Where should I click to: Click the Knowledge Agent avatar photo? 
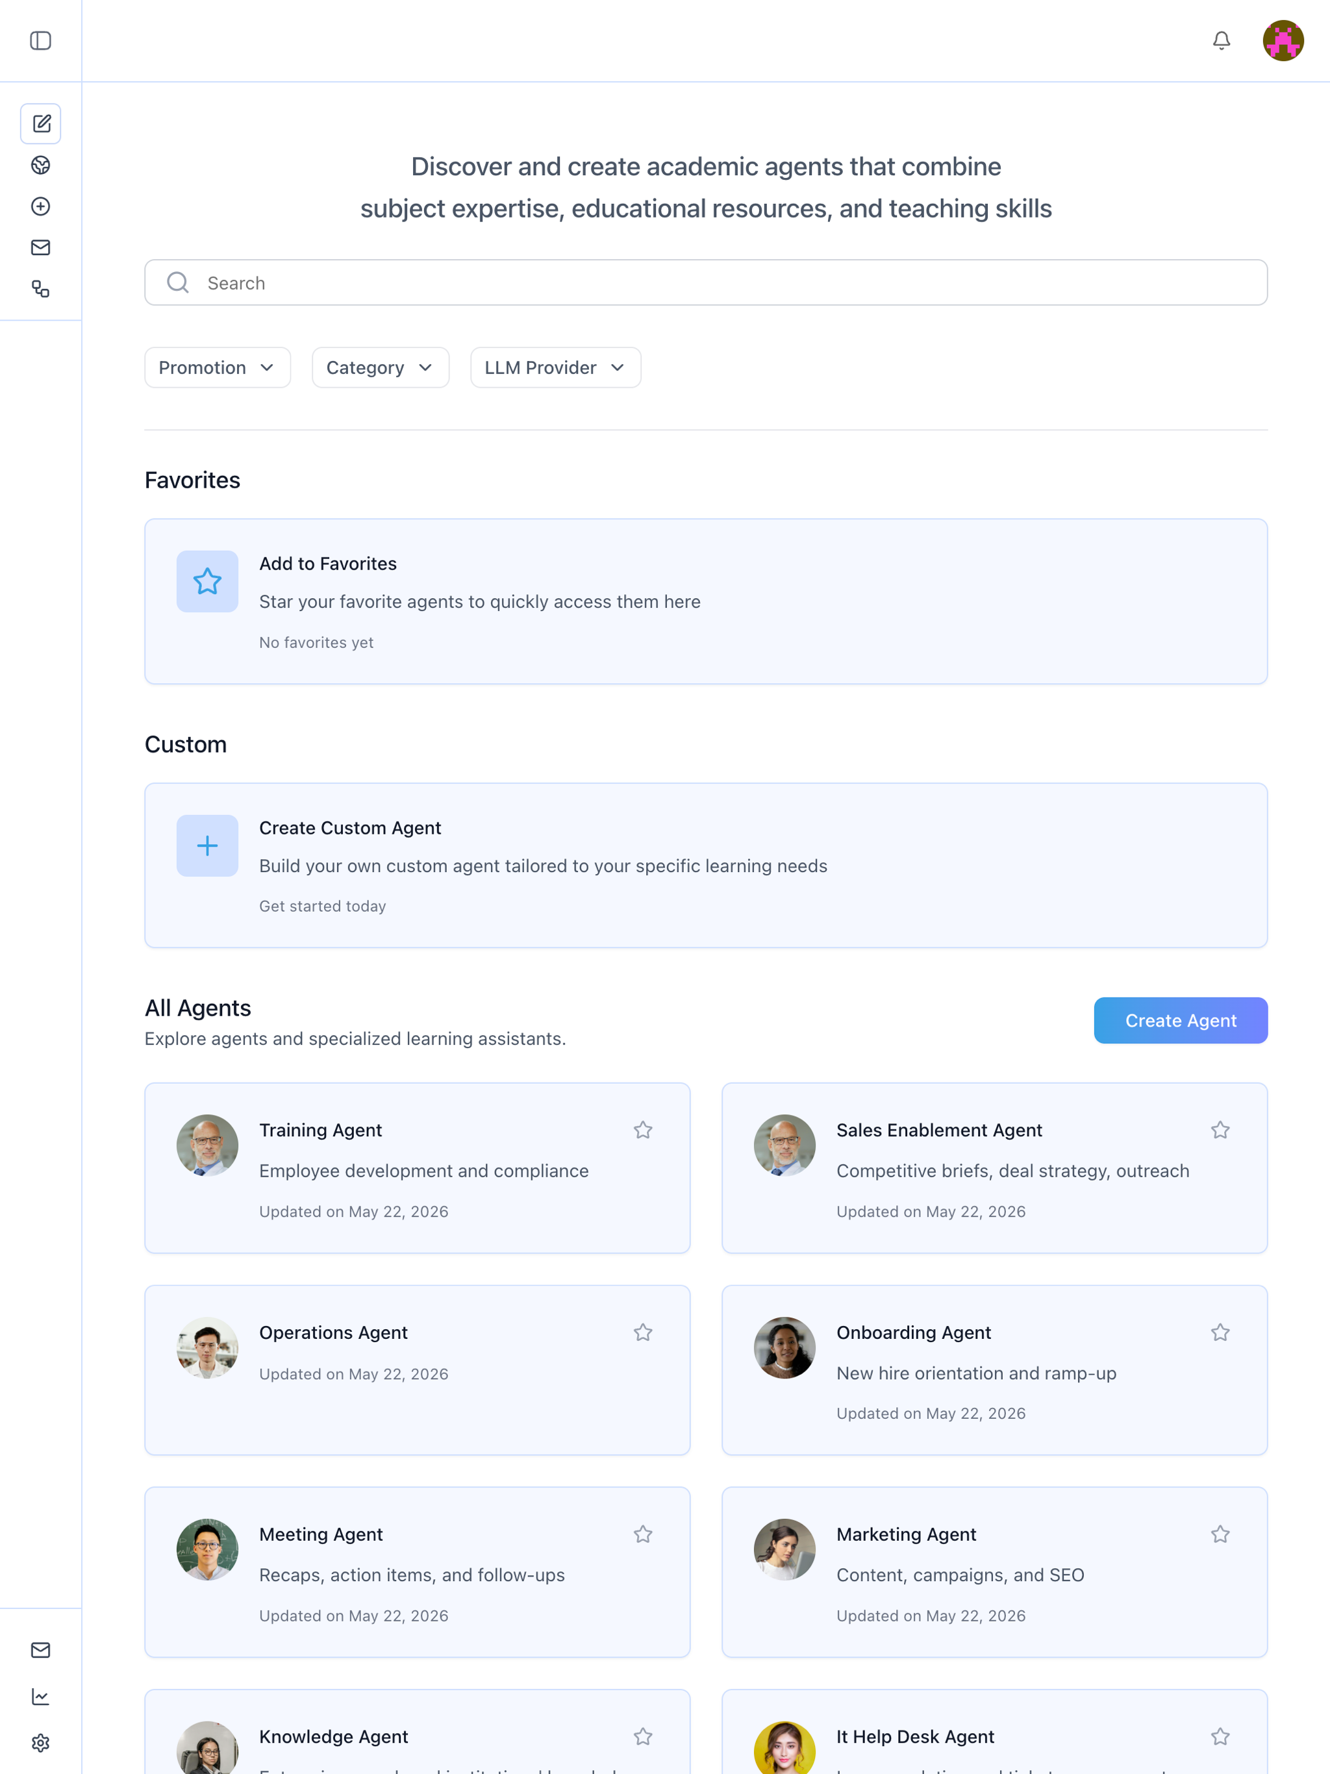(x=207, y=1747)
